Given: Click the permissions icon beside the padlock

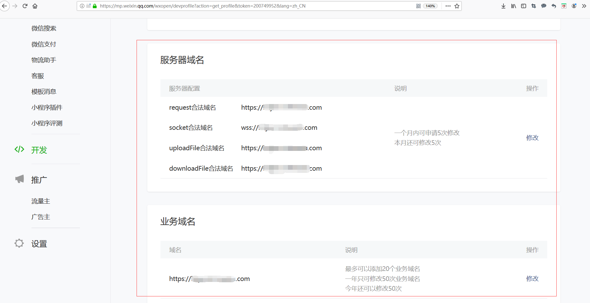Looking at the screenshot, I should coord(88,6).
